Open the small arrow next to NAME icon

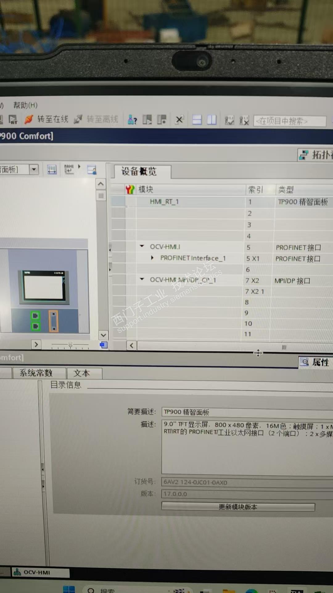79,166
